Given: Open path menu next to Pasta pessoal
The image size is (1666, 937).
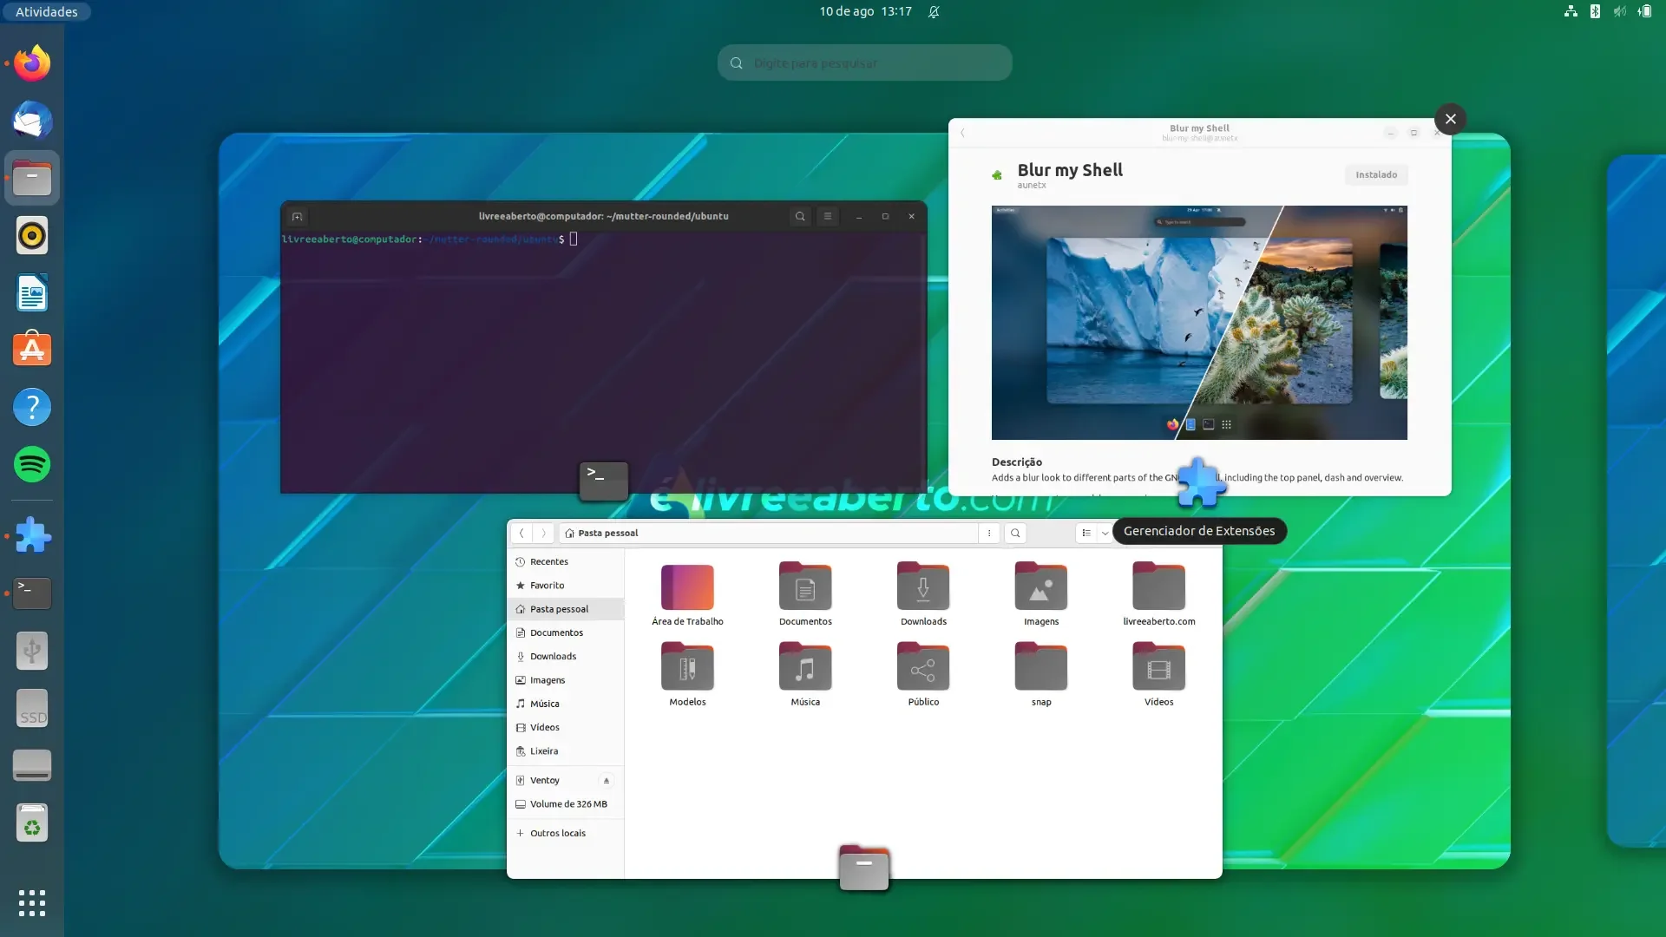Looking at the screenshot, I should pyautogui.click(x=989, y=534).
